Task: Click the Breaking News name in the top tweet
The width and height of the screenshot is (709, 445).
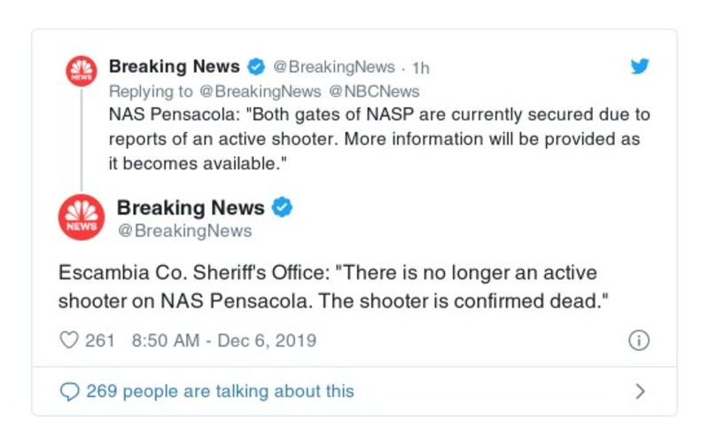Action: [174, 66]
